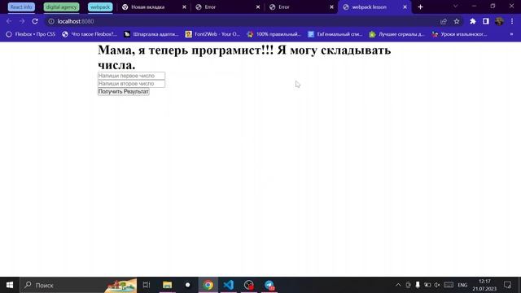The width and height of the screenshot is (521, 293).
Task: Open Task View on taskbar
Action: (147, 285)
